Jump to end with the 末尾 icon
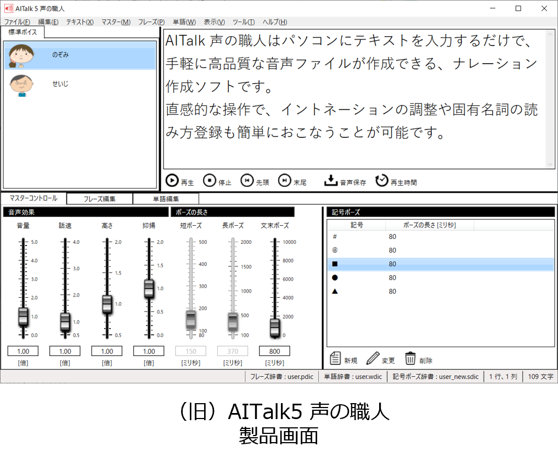The width and height of the screenshot is (558, 463). coord(285,181)
